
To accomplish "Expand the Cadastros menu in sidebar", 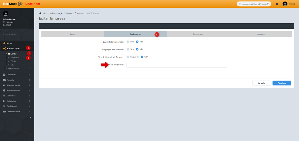I will tap(17, 75).
